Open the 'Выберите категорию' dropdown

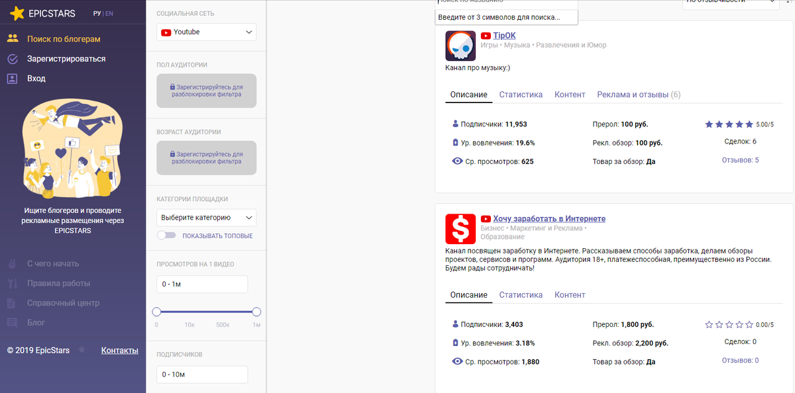[207, 218]
